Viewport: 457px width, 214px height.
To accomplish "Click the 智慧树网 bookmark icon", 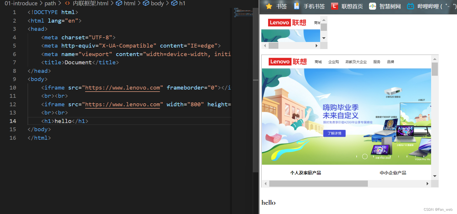I will coord(373,6).
